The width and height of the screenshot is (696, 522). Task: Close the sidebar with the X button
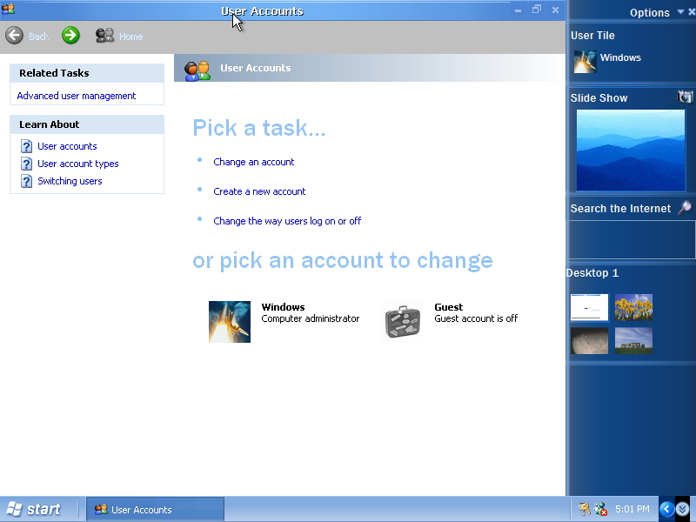(692, 12)
